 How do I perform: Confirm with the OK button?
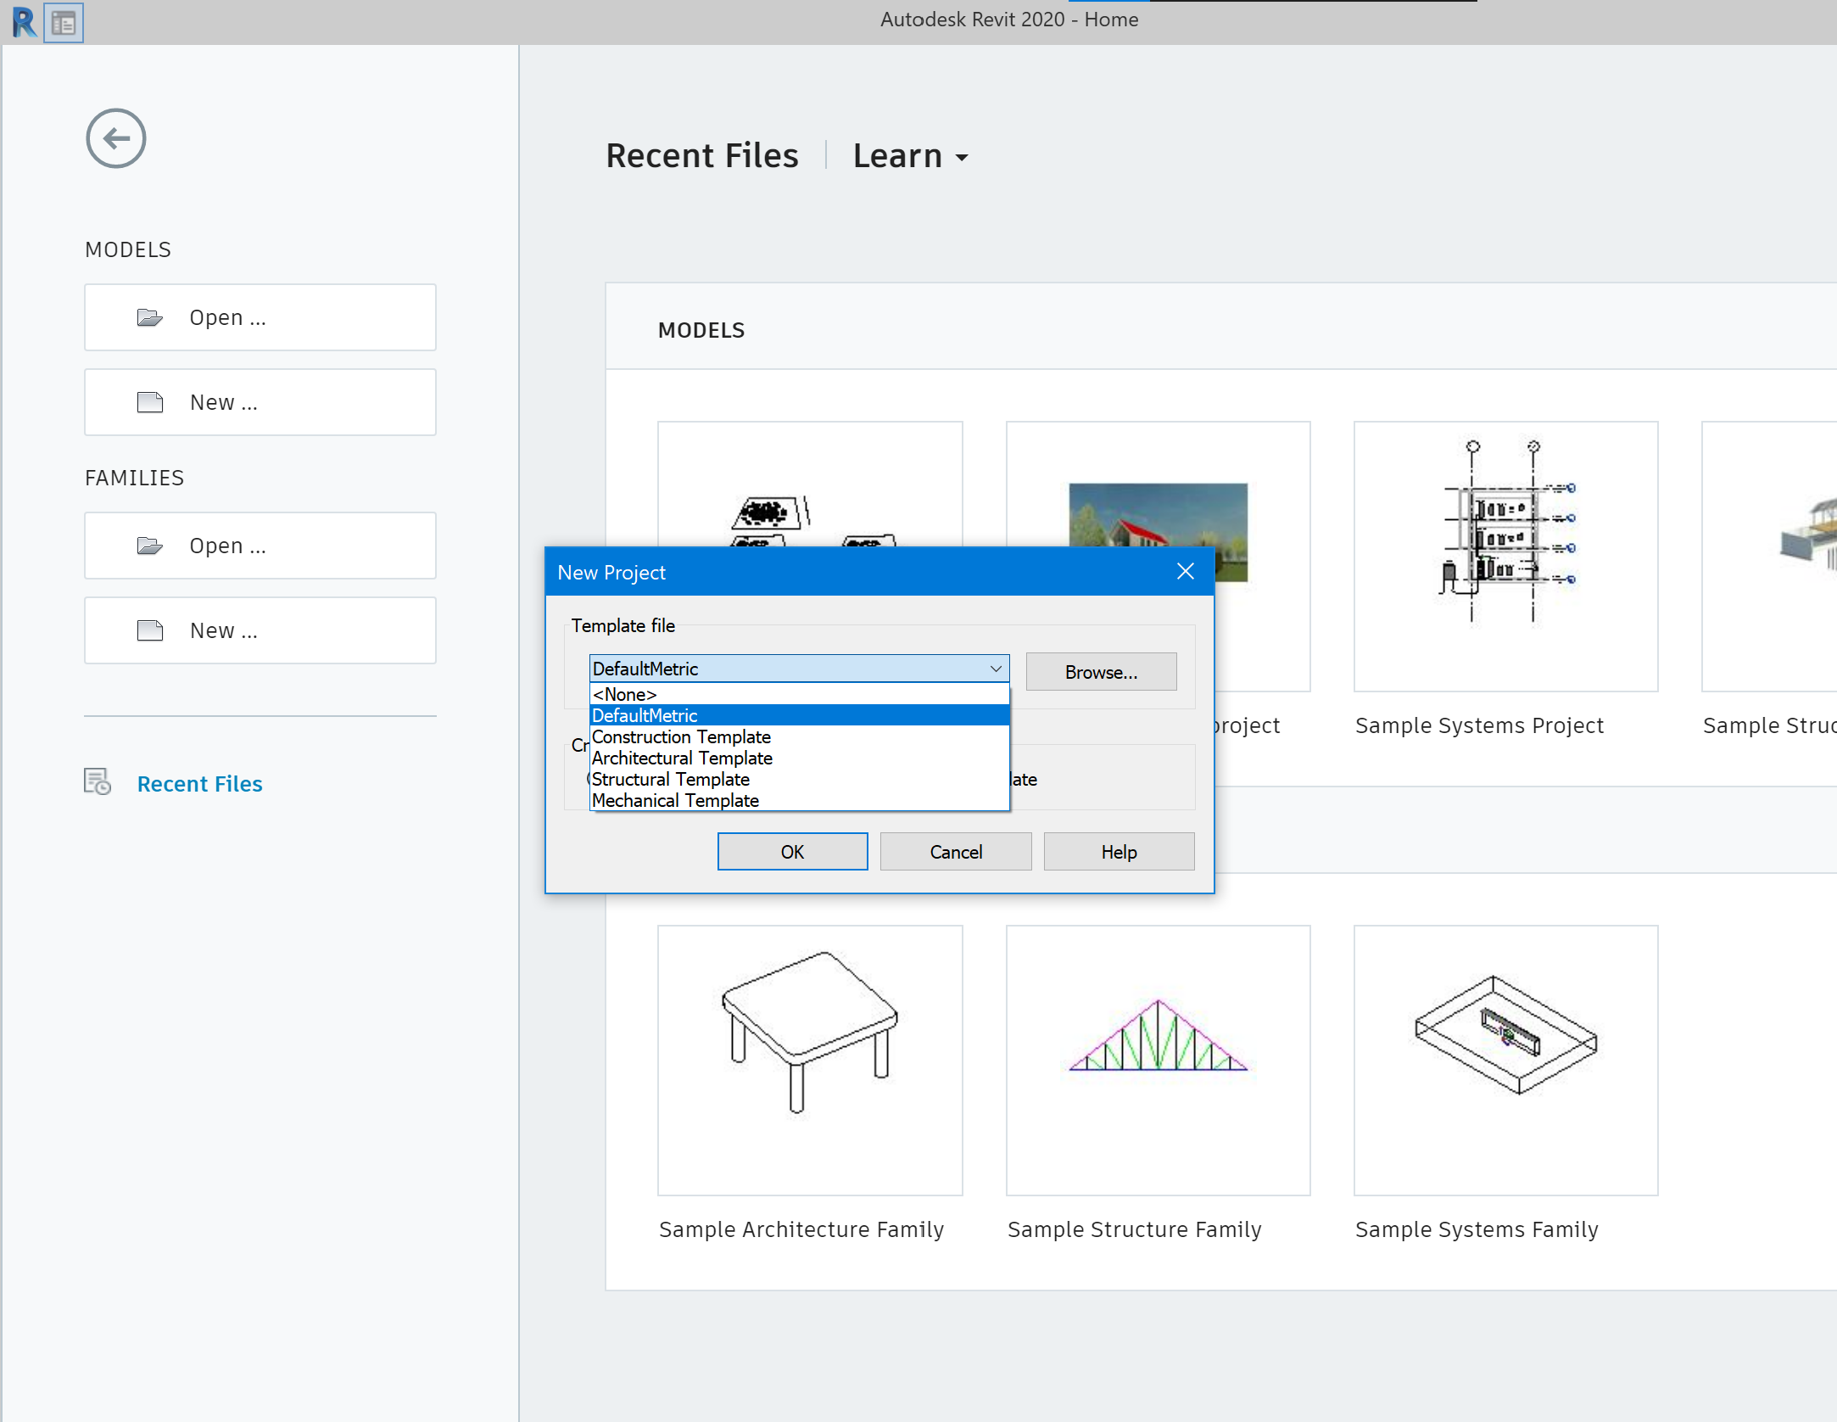[792, 852]
